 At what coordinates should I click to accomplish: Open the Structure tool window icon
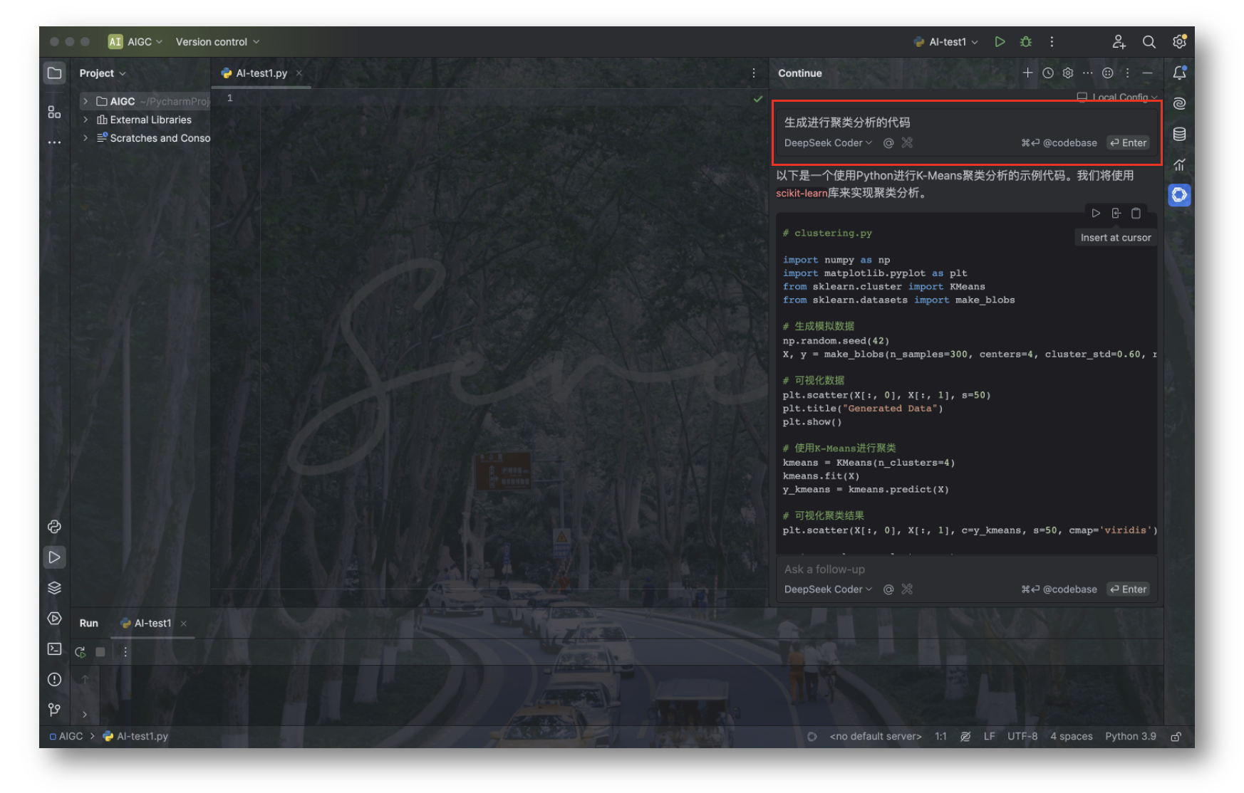tap(54, 112)
